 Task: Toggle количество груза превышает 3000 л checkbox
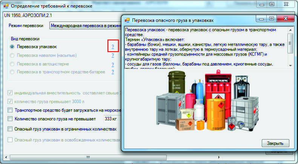[x=10, y=101]
